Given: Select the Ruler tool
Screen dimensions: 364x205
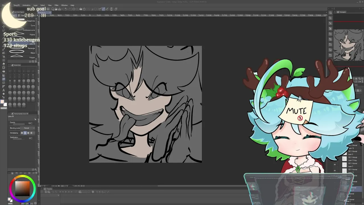Looking at the screenshot, I should [x=3, y=86].
